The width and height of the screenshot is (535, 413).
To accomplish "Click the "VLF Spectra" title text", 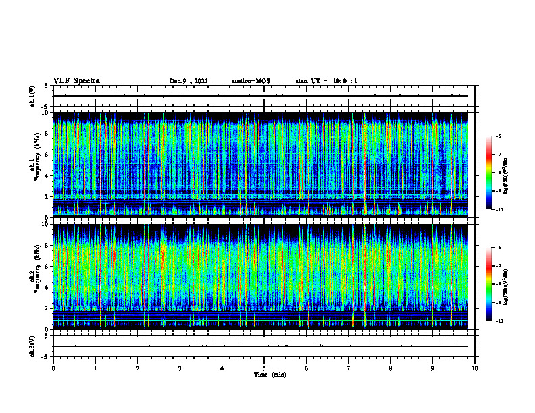I will pos(77,81).
